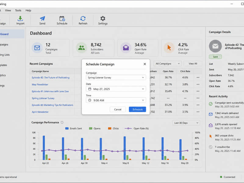Click the Apr 22 emails sent bar
Viewport: 244px width, 183px height.
pos(44,148)
